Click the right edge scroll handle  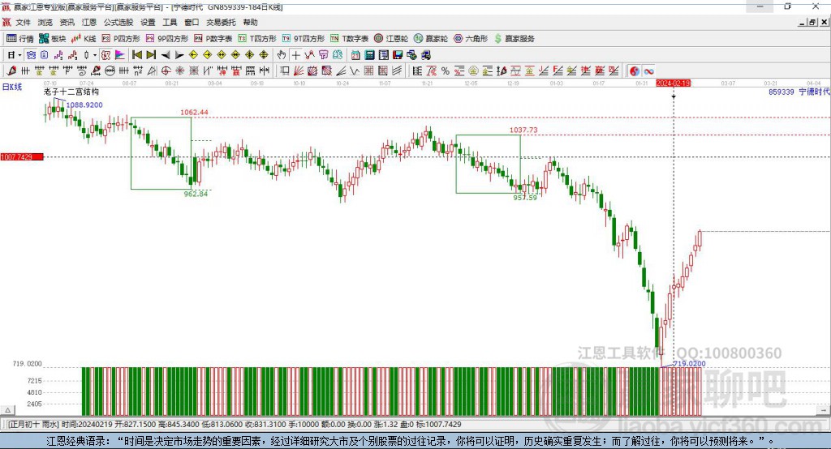[x=823, y=410]
